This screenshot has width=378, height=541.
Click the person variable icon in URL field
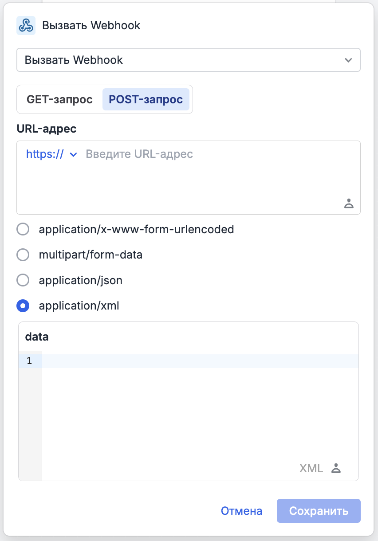349,204
